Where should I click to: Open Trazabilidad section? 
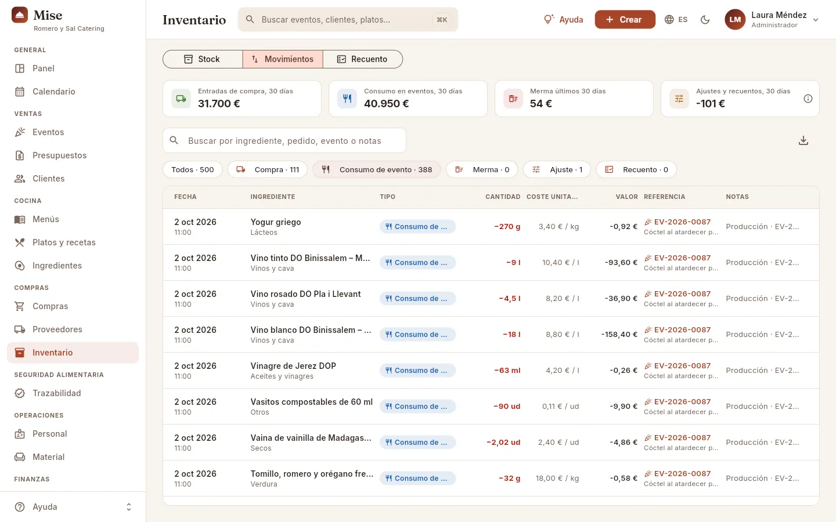click(x=73, y=393)
